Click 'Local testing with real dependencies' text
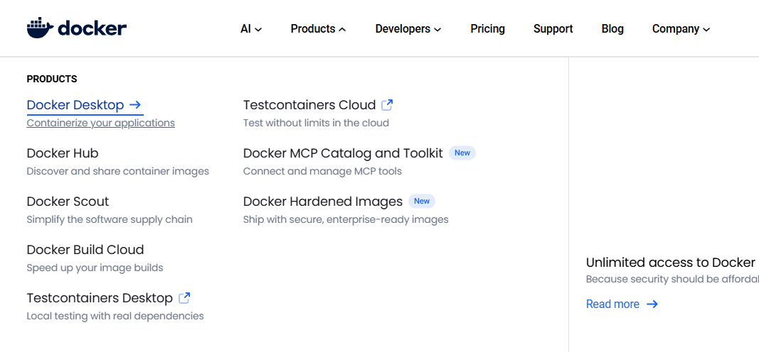The height and width of the screenshot is (352, 759). pos(115,316)
